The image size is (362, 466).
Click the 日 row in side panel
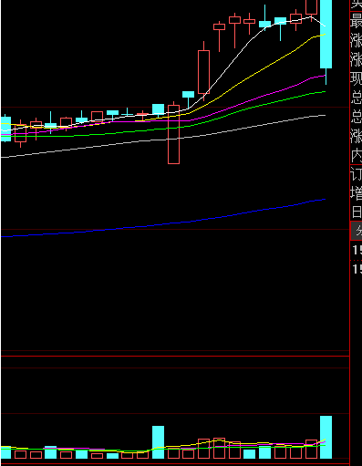[x=357, y=212]
